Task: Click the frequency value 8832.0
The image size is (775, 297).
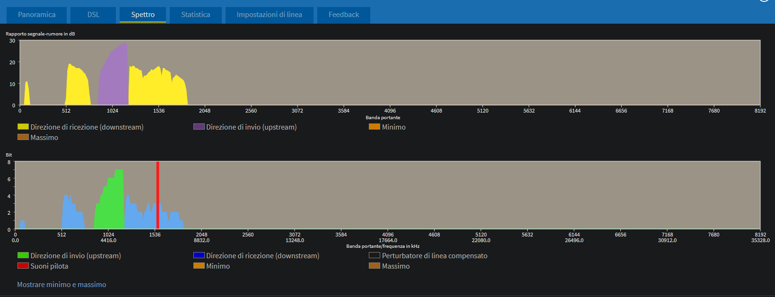Action: point(201,241)
